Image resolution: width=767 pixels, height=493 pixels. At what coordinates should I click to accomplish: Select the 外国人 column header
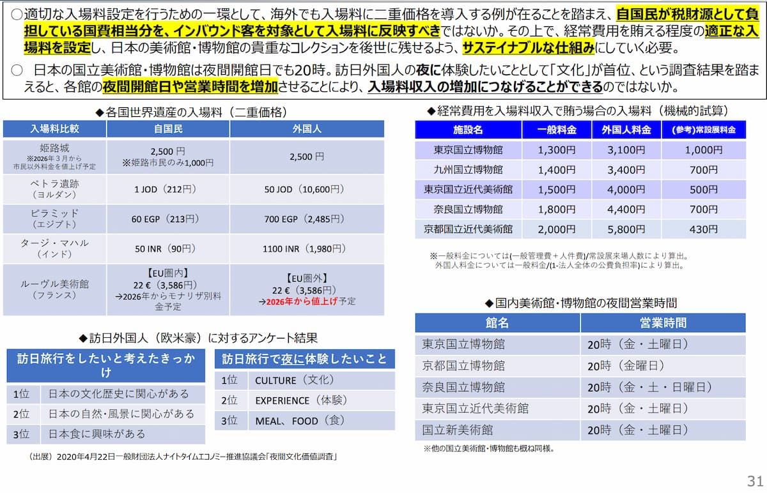point(307,129)
